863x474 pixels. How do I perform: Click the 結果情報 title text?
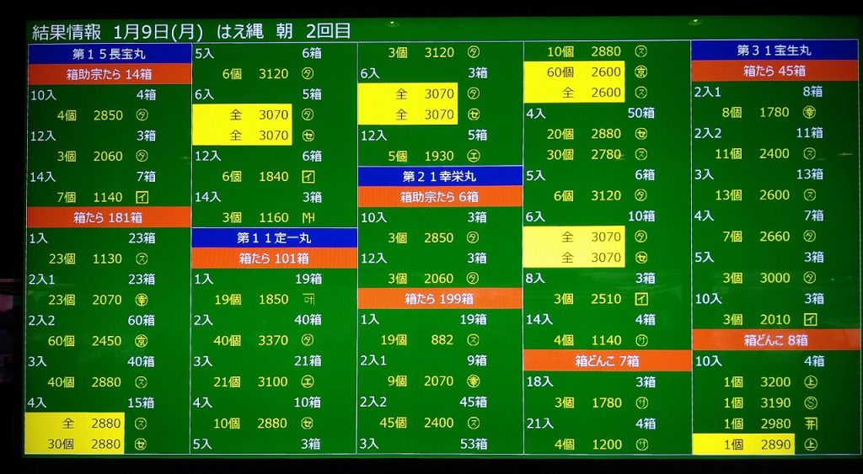click(66, 31)
